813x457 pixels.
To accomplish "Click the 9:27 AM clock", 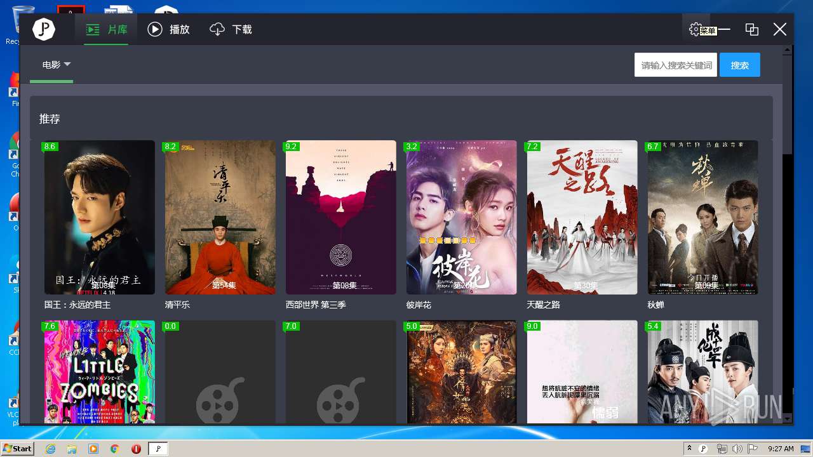I will [x=781, y=449].
